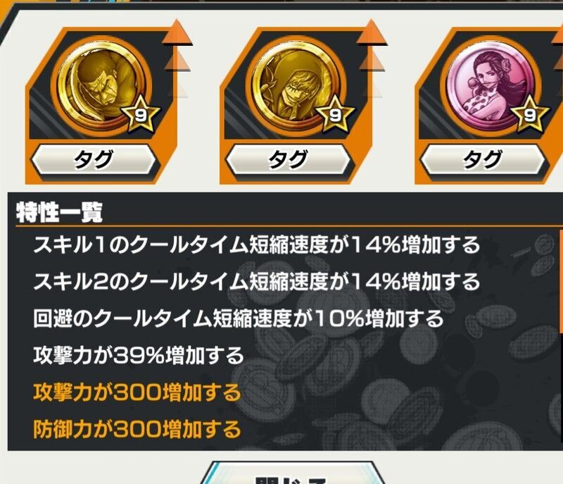Select 回避 cooldown 10% trait line
The width and height of the screenshot is (563, 484).
click(239, 318)
